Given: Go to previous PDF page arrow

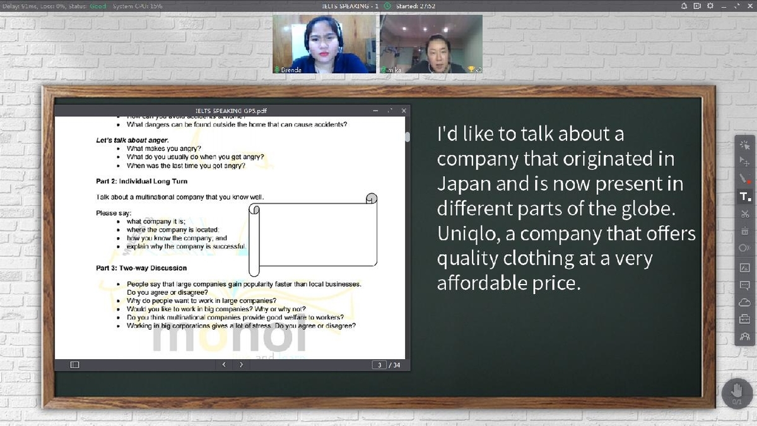Looking at the screenshot, I should tap(224, 365).
